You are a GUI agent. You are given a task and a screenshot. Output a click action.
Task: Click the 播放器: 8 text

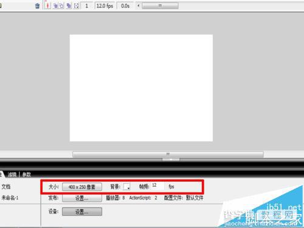tap(116, 198)
